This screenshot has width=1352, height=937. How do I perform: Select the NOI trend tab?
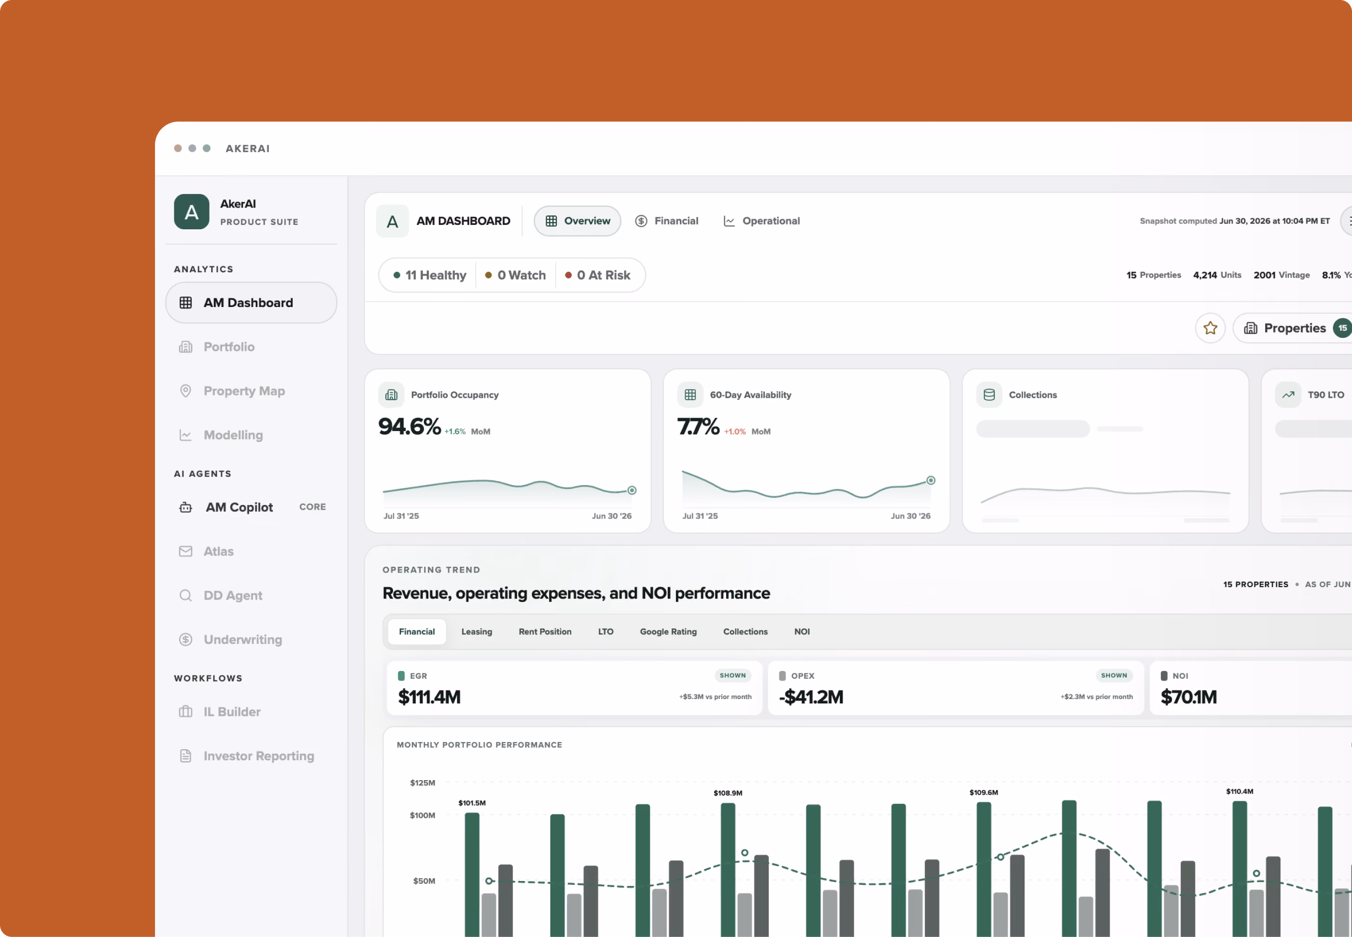(x=802, y=632)
